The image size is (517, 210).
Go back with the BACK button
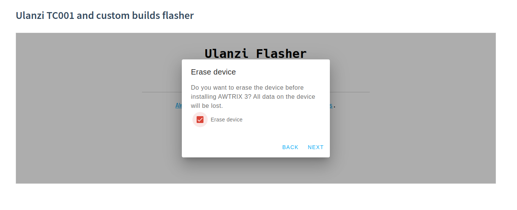(x=290, y=147)
